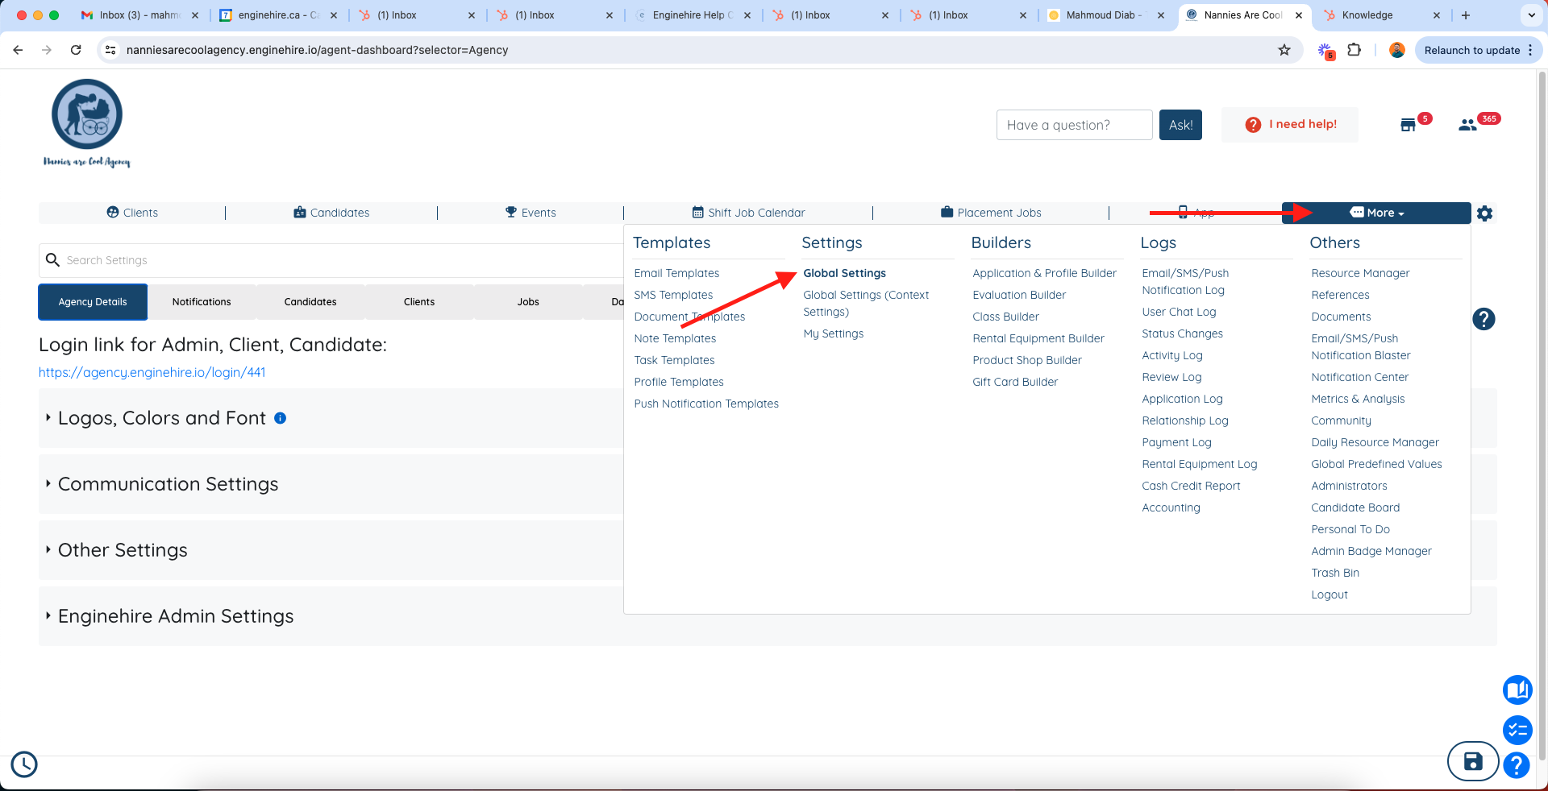Open the settings gear beside the More menu

point(1485,213)
